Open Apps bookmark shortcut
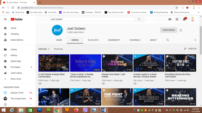The width and height of the screenshot is (202, 113). coord(6,12)
